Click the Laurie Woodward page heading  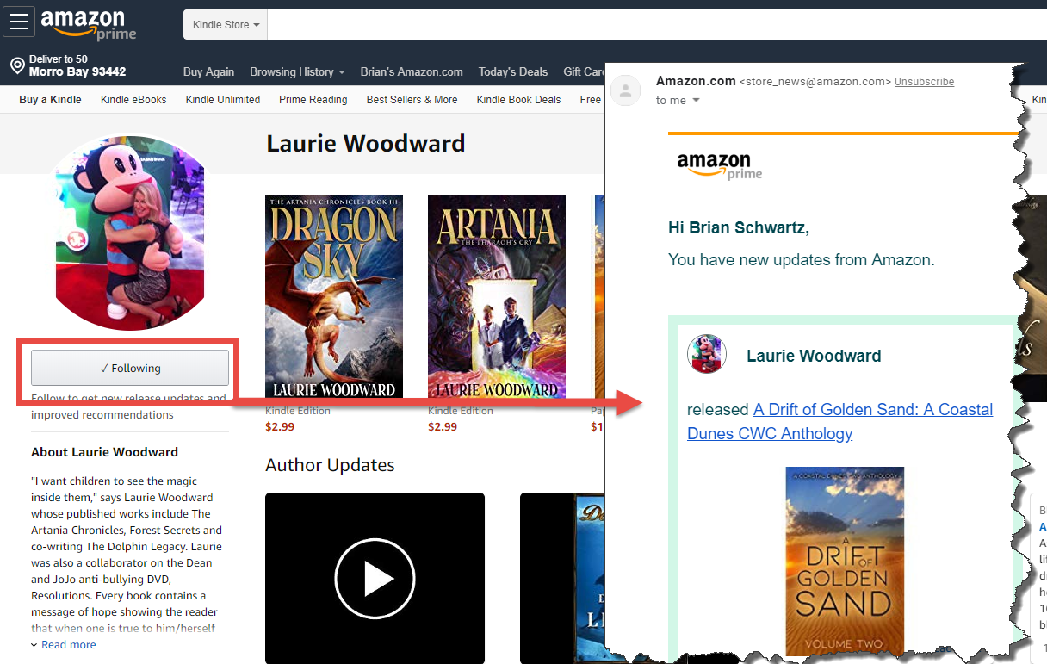coord(366,143)
